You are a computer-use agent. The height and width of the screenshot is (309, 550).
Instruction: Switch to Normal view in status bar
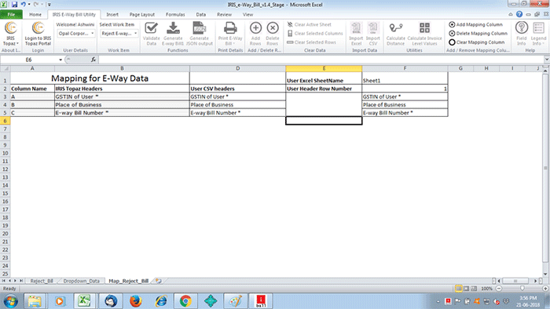(458, 289)
